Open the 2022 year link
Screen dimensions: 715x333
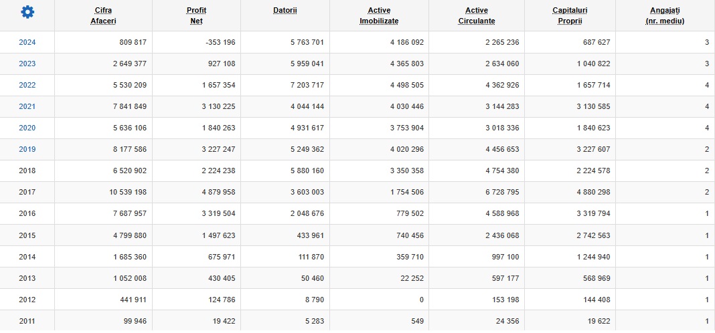[x=27, y=85]
